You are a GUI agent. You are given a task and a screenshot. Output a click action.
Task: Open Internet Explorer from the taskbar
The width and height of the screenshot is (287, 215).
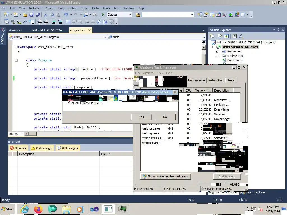pos(25,209)
